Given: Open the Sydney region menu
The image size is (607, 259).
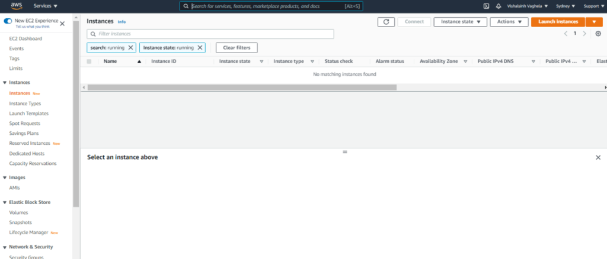Looking at the screenshot, I should pos(566,6).
